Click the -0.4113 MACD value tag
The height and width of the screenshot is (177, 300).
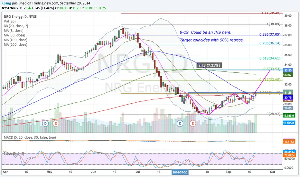click(289, 142)
